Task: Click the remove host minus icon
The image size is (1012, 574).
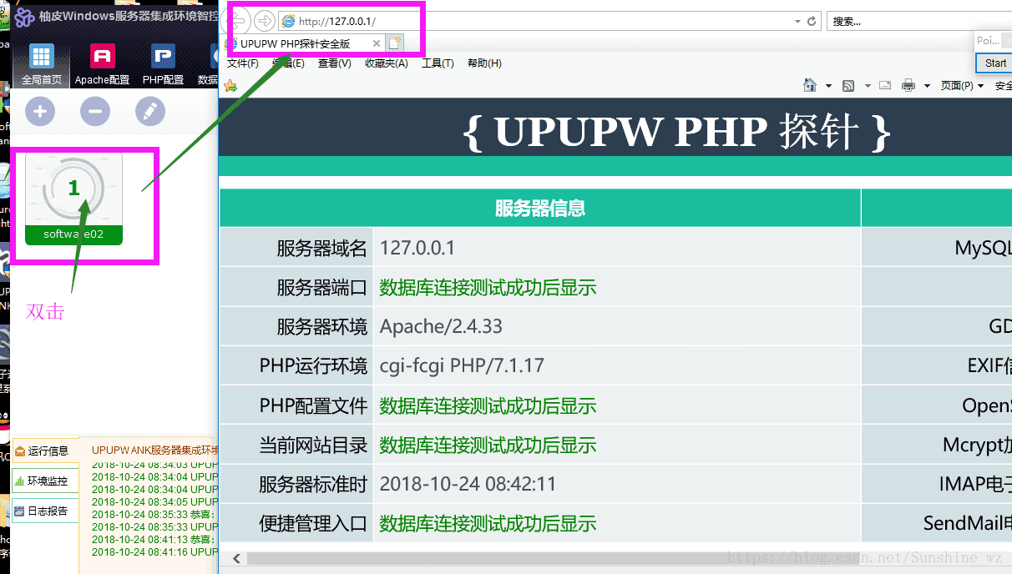Action: click(95, 111)
